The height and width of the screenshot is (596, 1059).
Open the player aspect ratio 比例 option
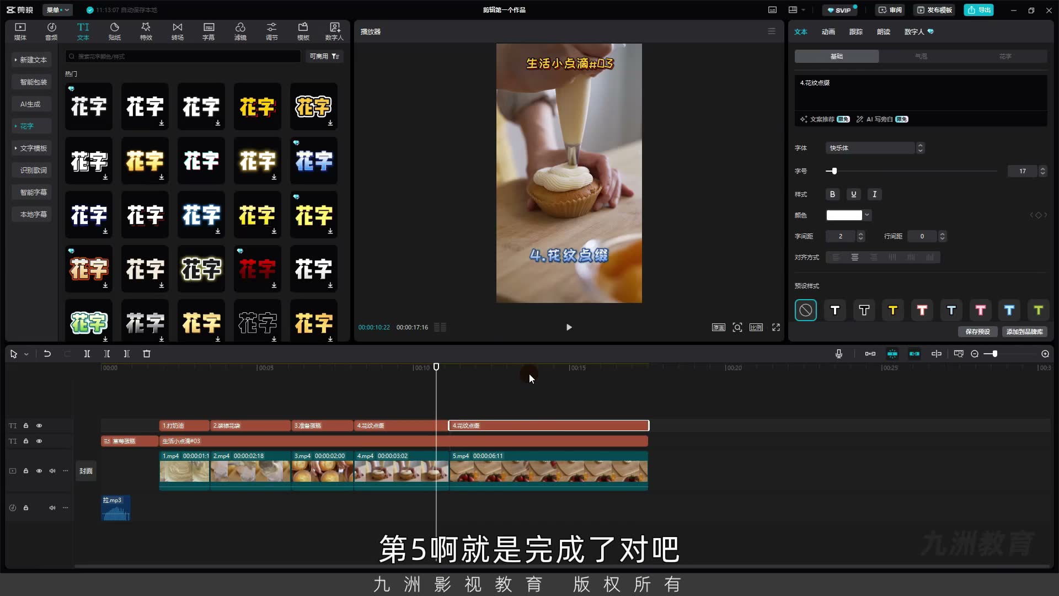coord(756,327)
